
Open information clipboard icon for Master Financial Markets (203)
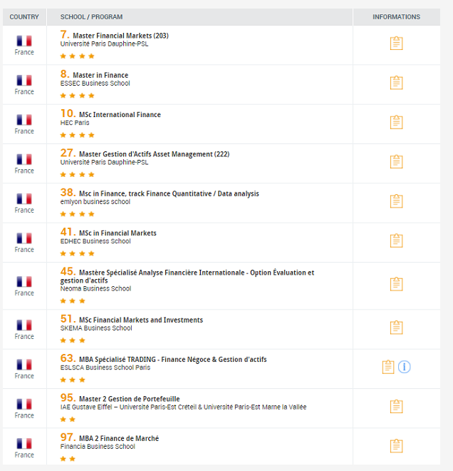tap(396, 44)
